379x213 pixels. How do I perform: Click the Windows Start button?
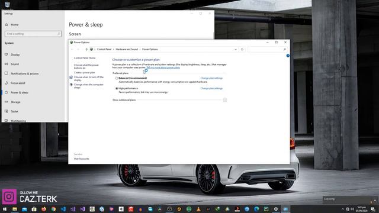pos(5,209)
